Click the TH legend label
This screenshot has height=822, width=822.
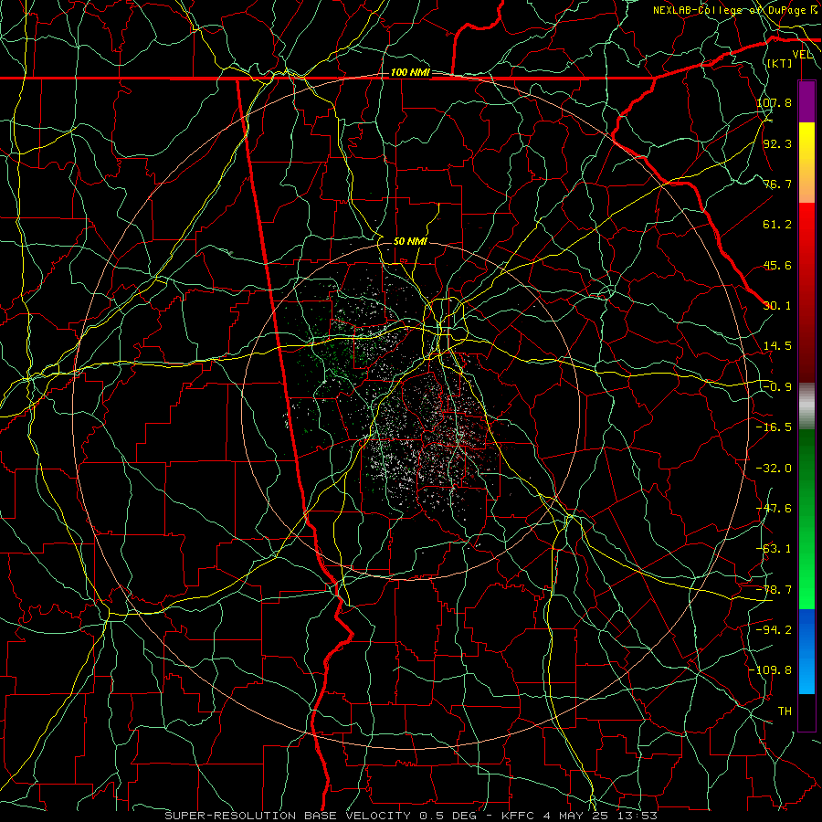[x=785, y=711]
